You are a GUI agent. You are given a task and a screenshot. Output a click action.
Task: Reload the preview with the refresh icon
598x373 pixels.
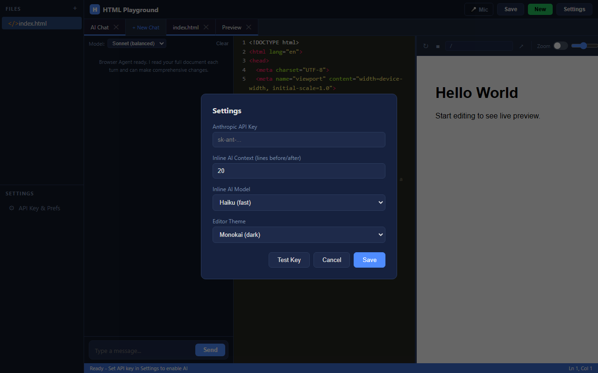tap(425, 46)
